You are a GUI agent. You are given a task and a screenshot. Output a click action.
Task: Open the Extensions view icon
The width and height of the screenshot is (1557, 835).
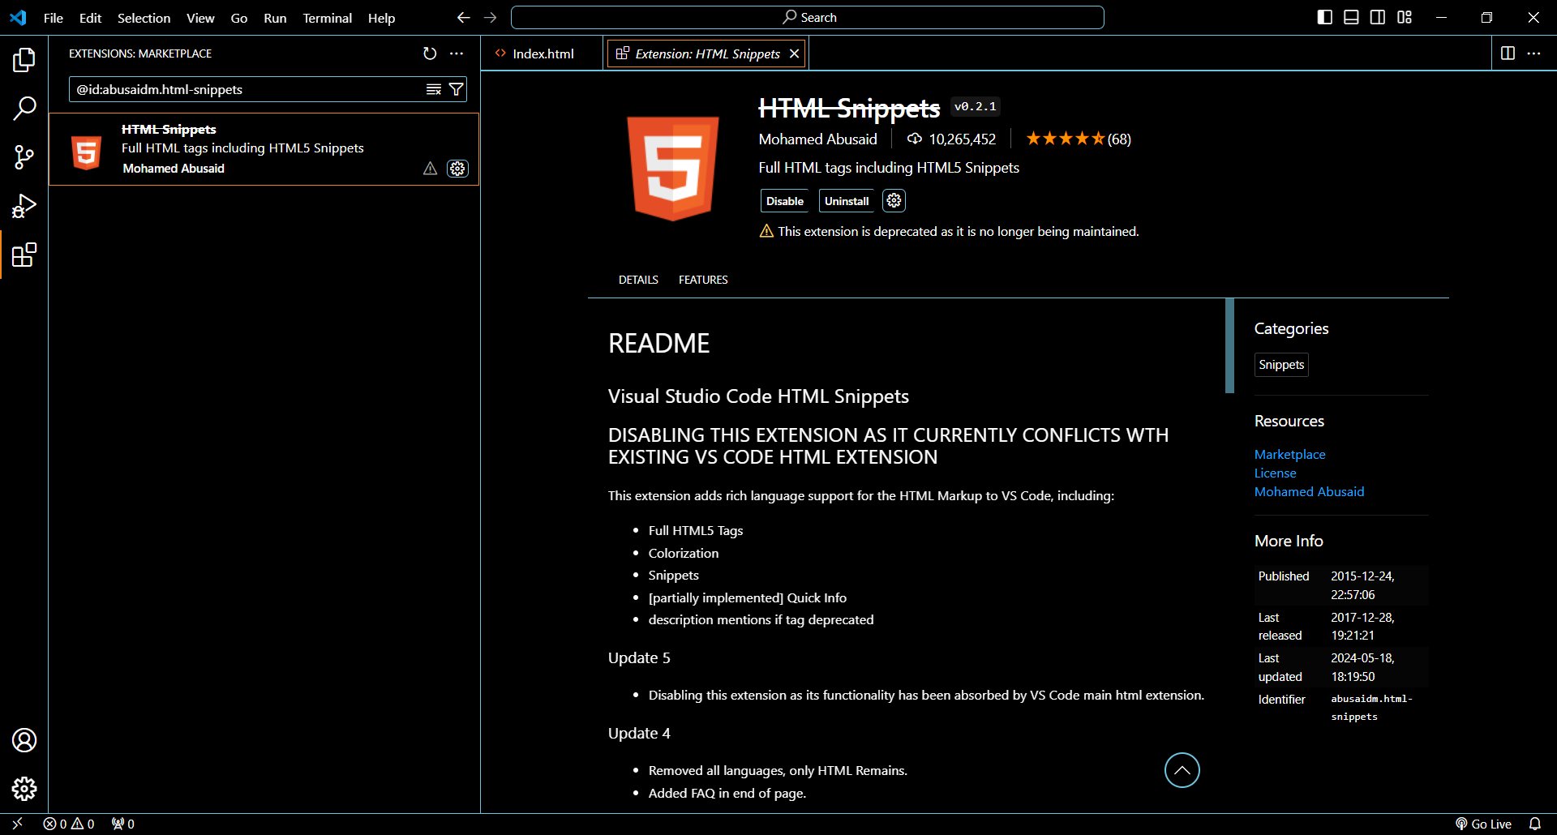pyautogui.click(x=24, y=255)
